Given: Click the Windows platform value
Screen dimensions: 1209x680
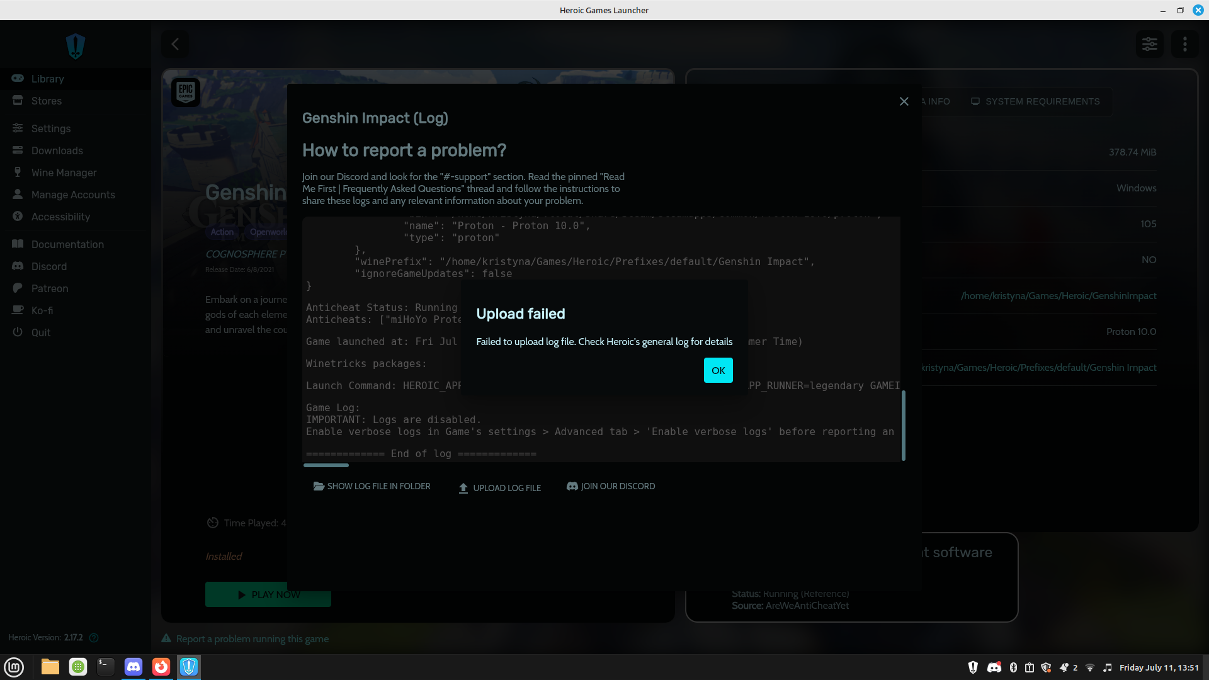Looking at the screenshot, I should [x=1136, y=188].
